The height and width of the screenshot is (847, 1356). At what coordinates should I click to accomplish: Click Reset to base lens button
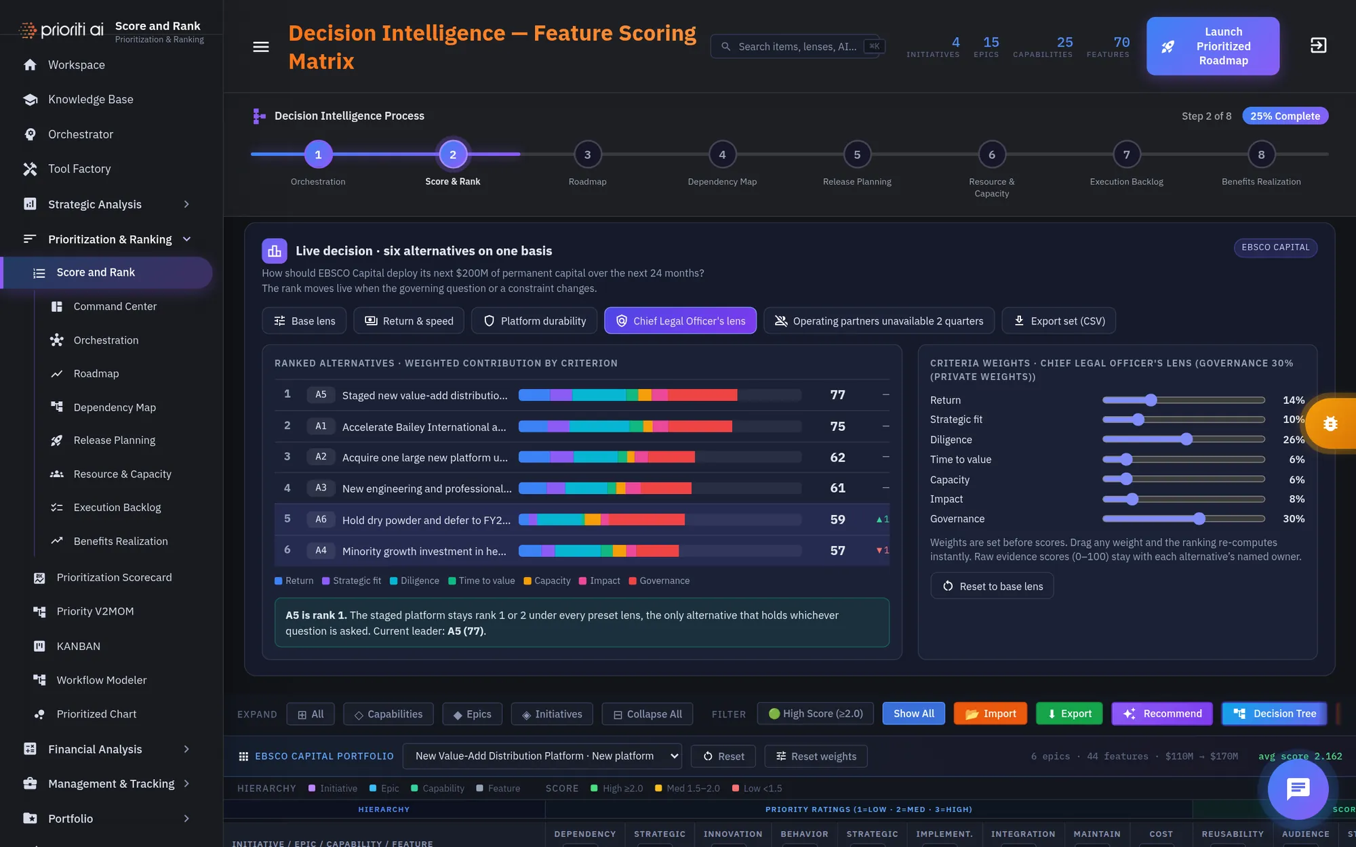992,586
